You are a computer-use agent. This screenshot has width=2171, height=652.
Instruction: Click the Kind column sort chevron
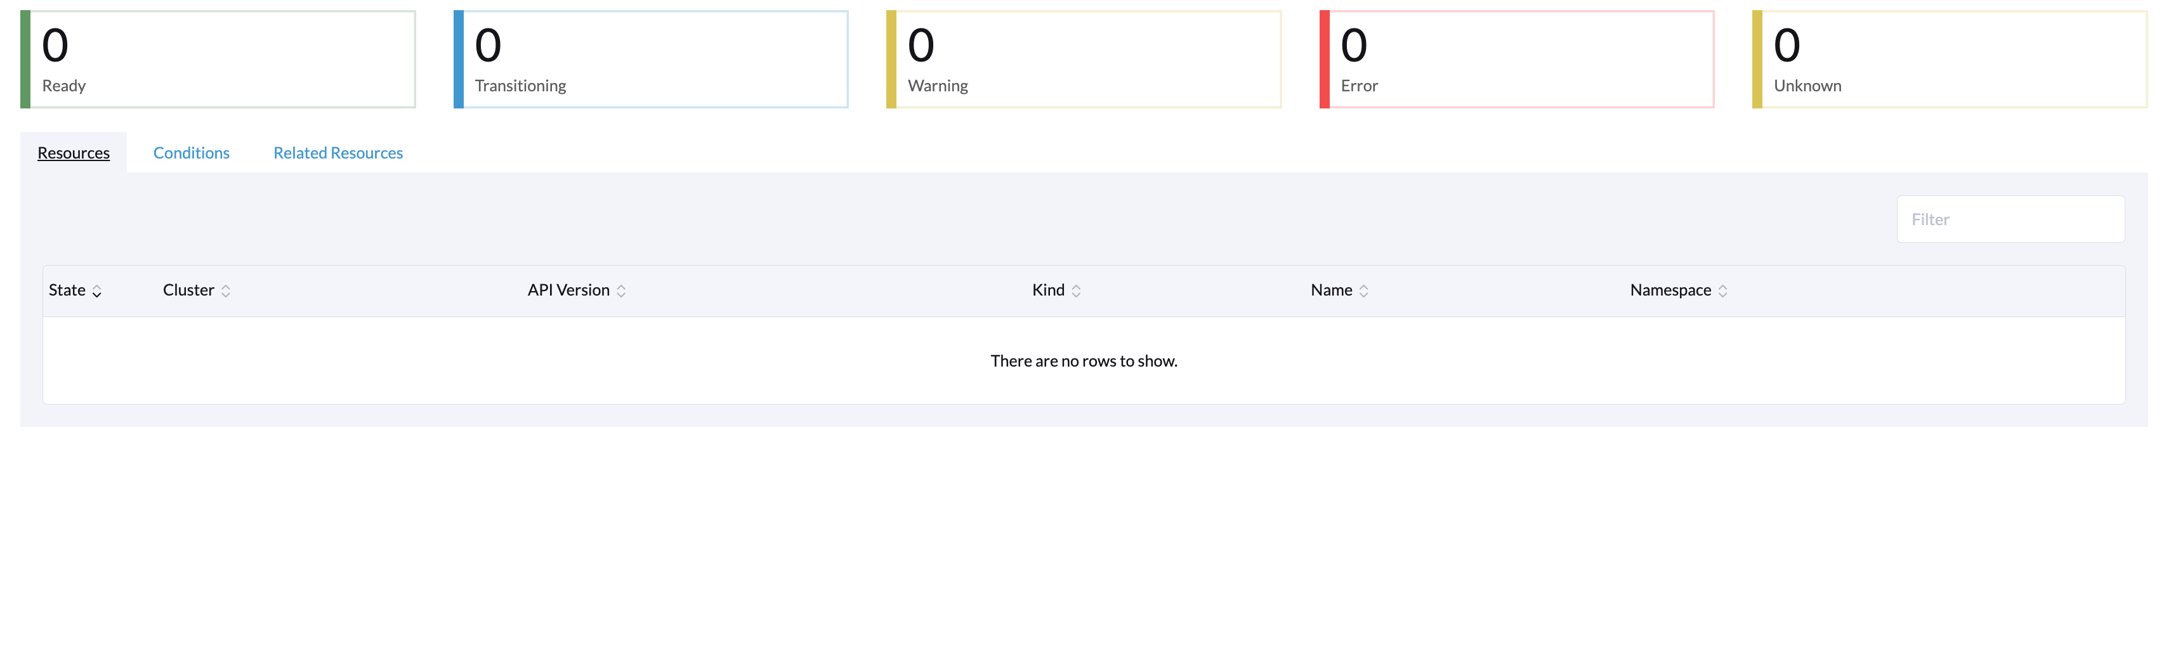pyautogui.click(x=1075, y=290)
